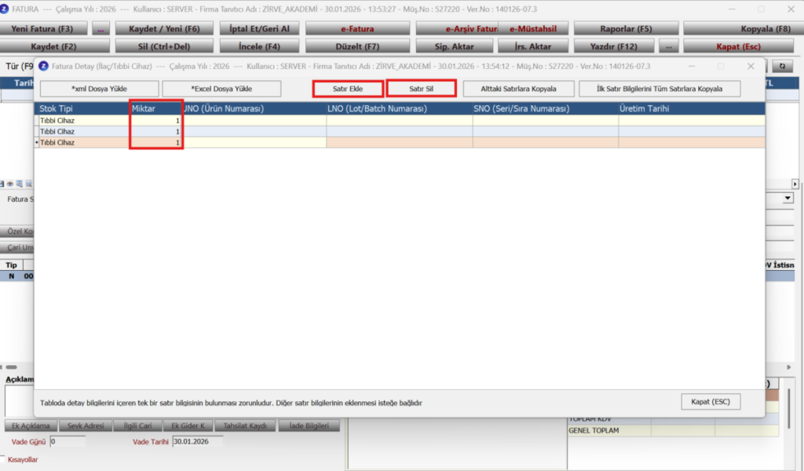Add a new row with Satır Ekle
Viewport: 804px width, 471px height.
coord(348,89)
